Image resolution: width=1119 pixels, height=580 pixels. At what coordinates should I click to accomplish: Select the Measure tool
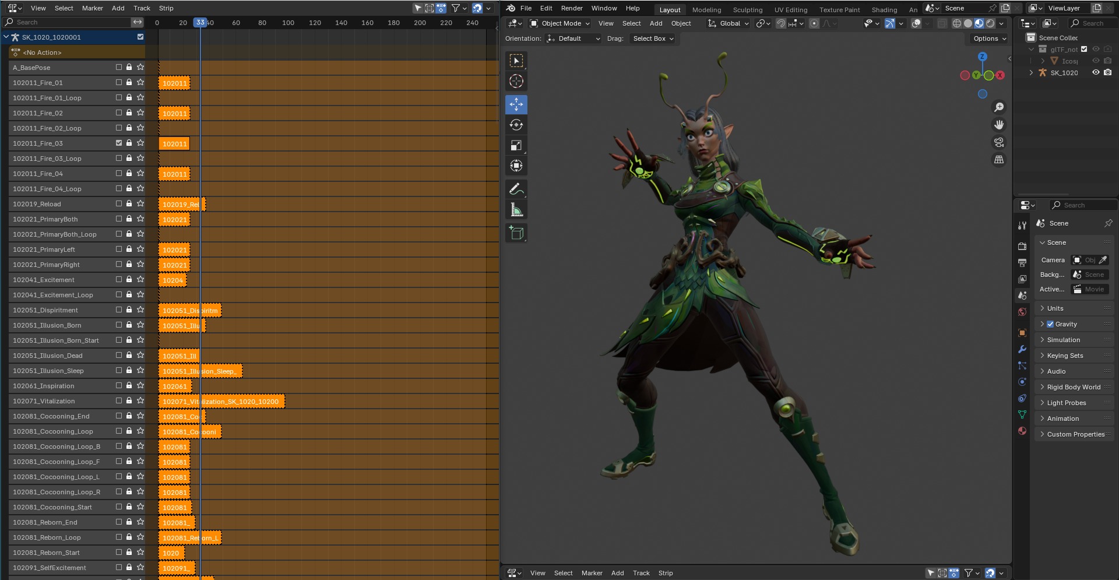pos(516,209)
